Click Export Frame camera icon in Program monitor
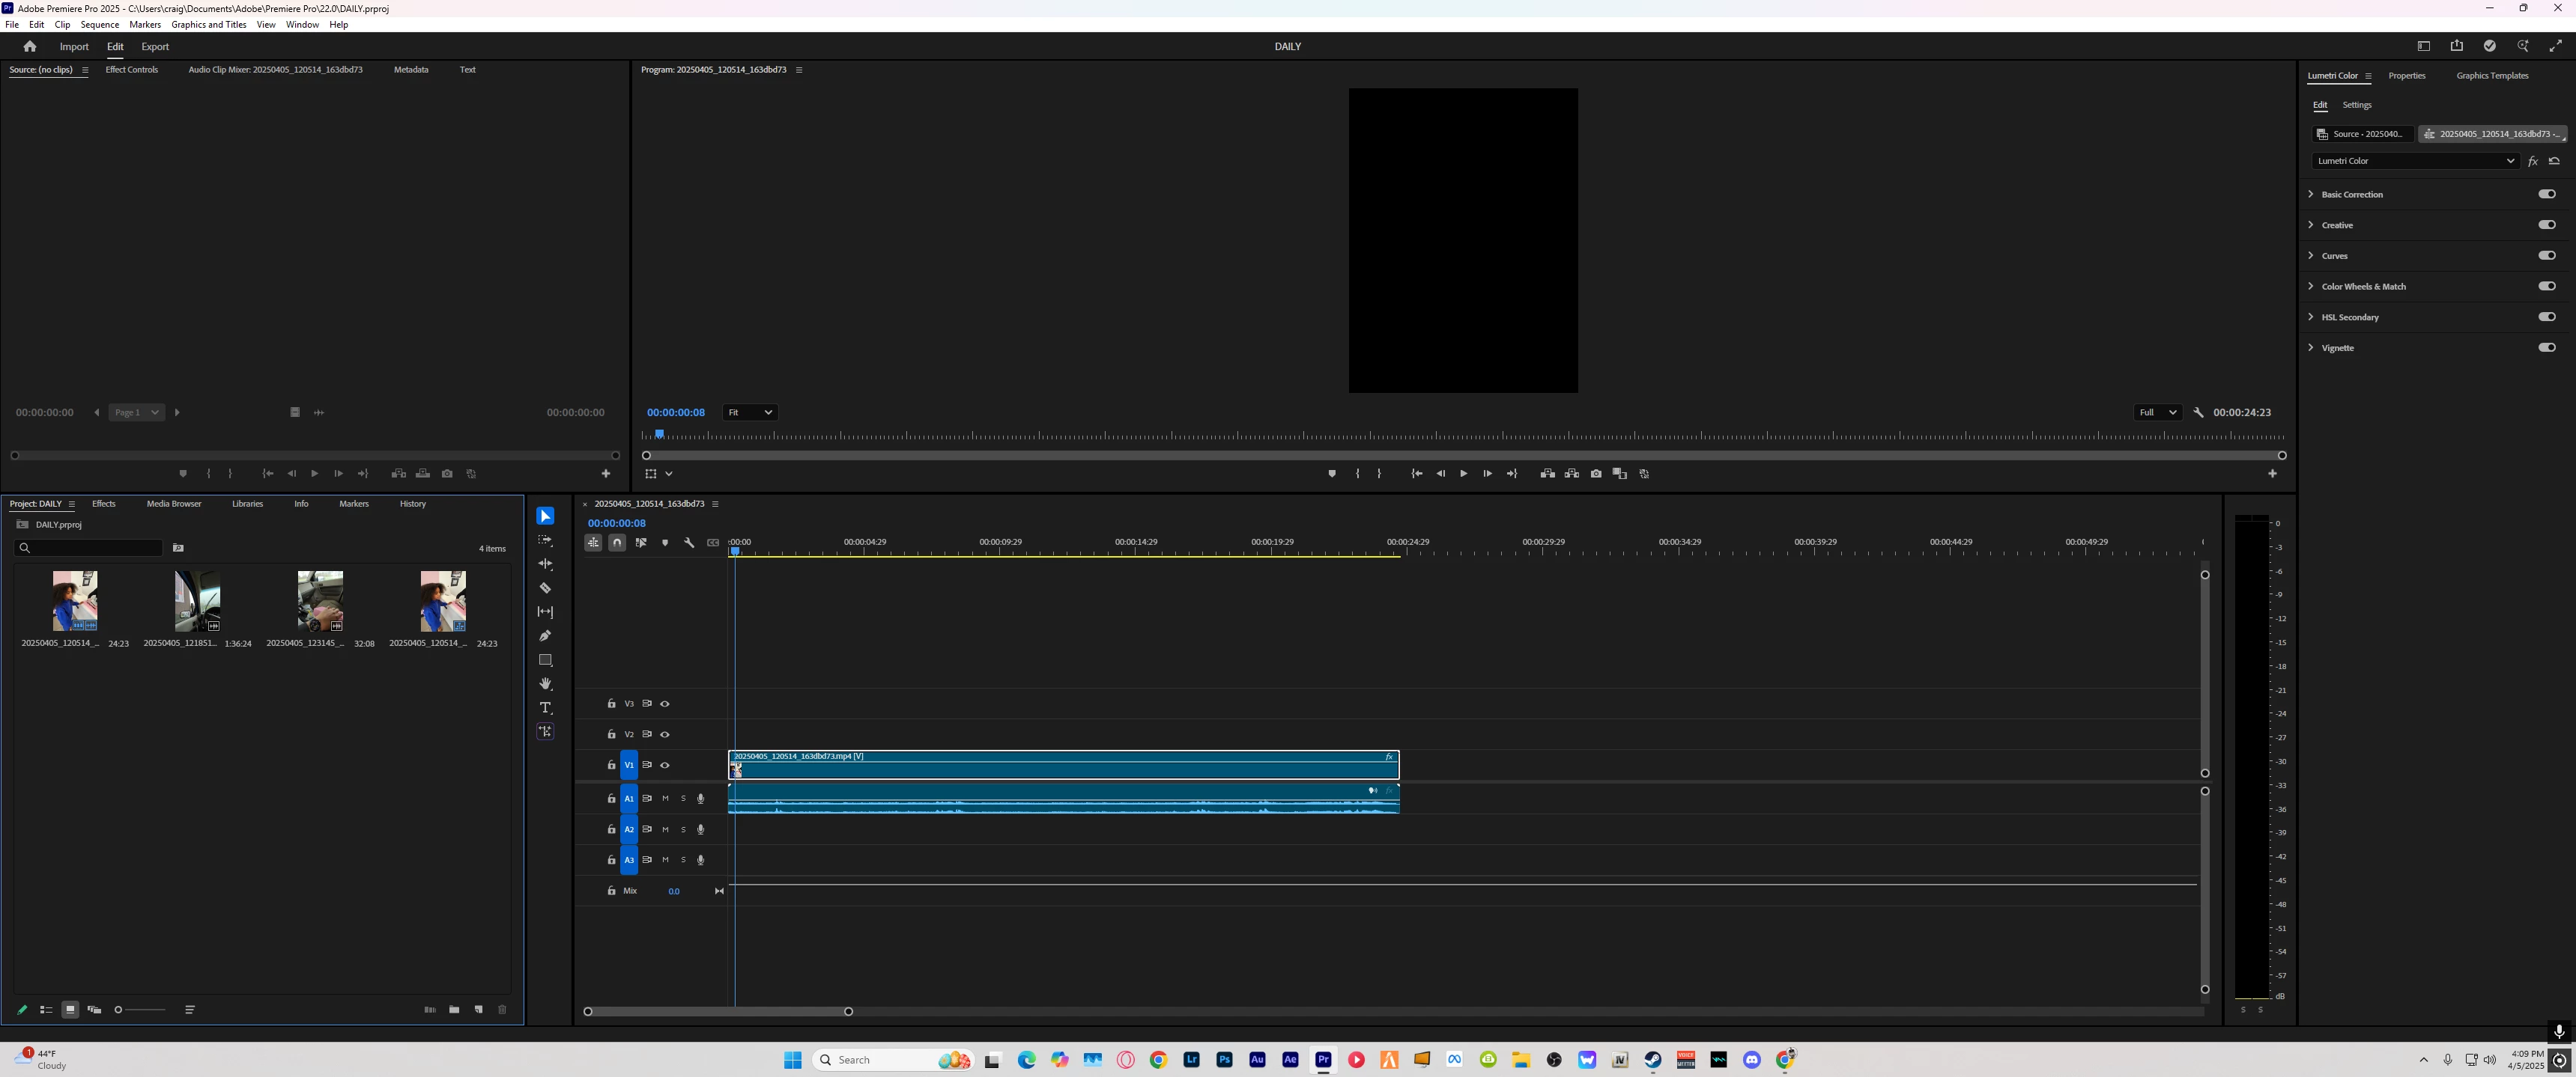This screenshot has width=2576, height=1077. [x=1596, y=475]
